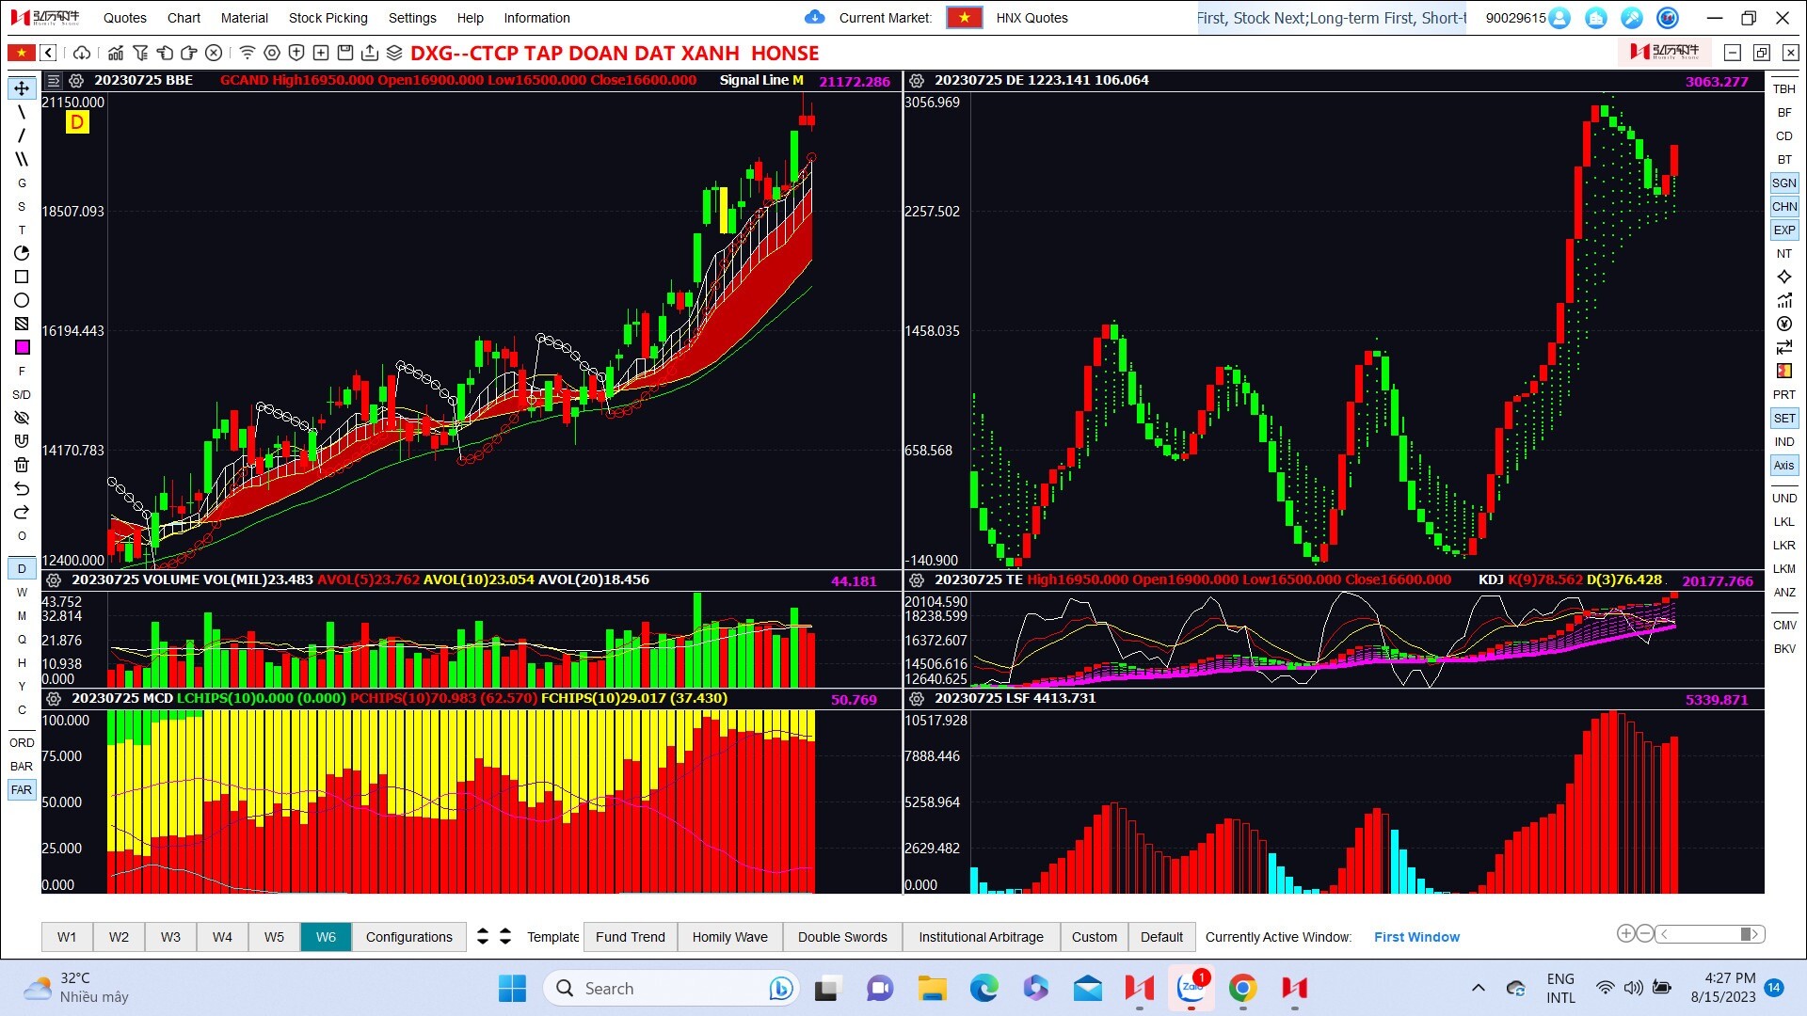Delete drawings with the trash icon
1807x1016 pixels.
[x=22, y=465]
